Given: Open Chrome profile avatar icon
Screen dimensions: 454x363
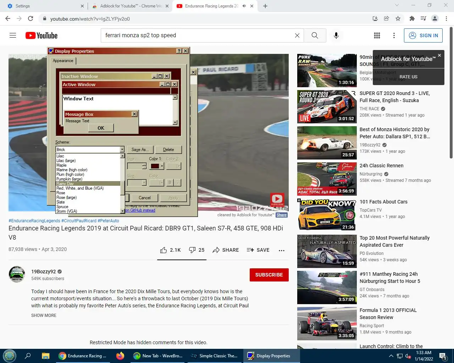Looking at the screenshot, I should tap(435, 18).
